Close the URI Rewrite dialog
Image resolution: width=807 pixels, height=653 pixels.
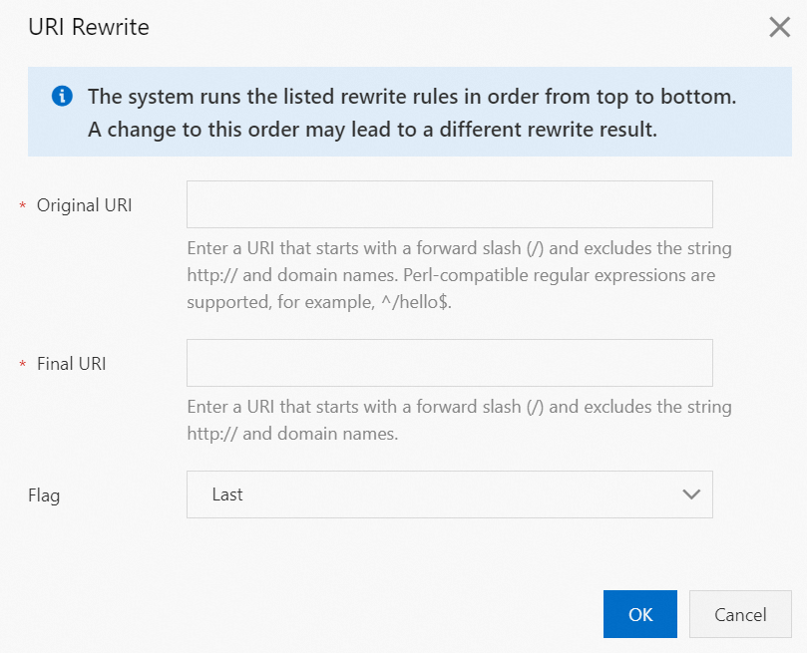[780, 28]
